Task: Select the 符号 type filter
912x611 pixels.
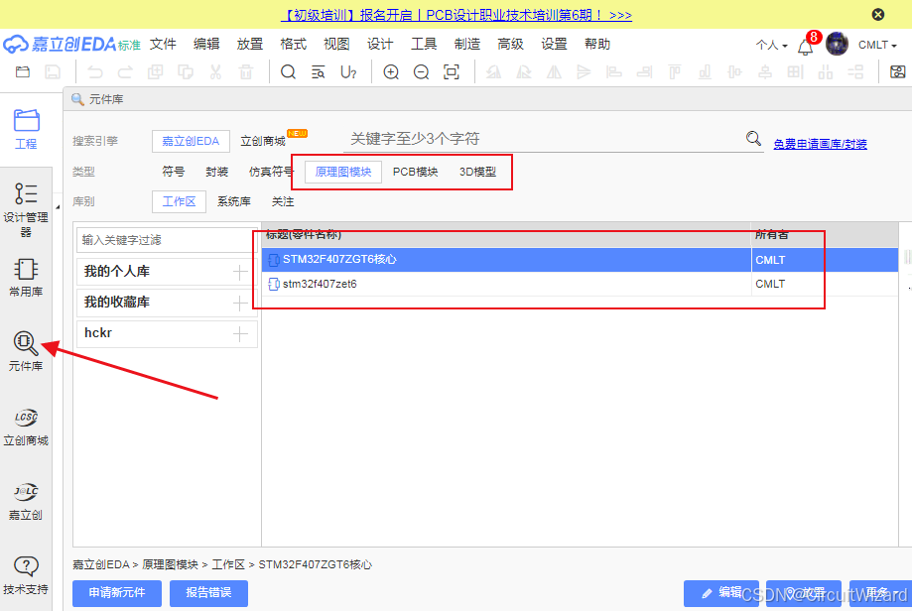Action: tap(174, 172)
